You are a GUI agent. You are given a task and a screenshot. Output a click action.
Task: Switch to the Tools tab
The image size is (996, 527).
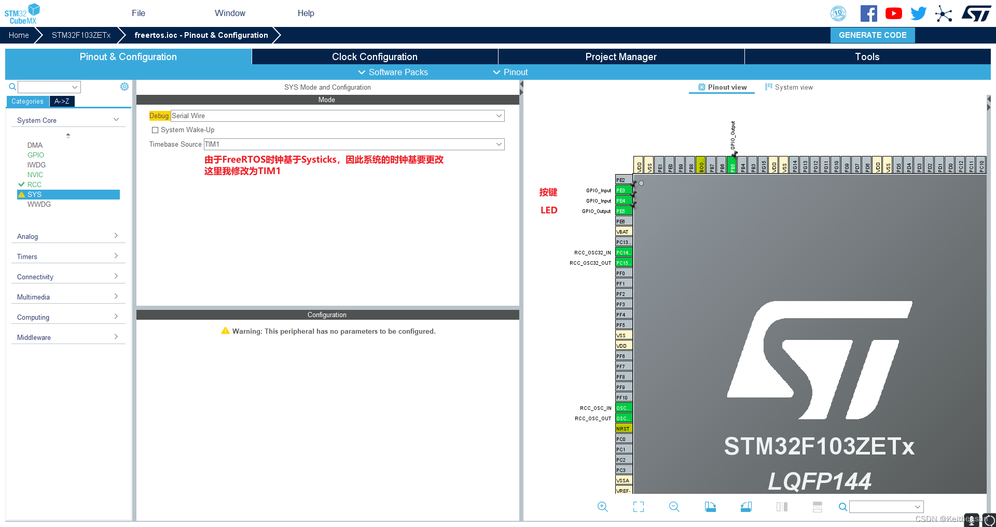click(x=867, y=56)
